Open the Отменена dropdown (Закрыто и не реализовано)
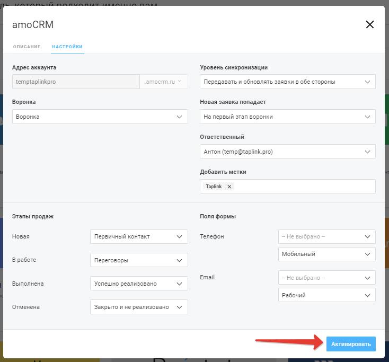 point(139,307)
